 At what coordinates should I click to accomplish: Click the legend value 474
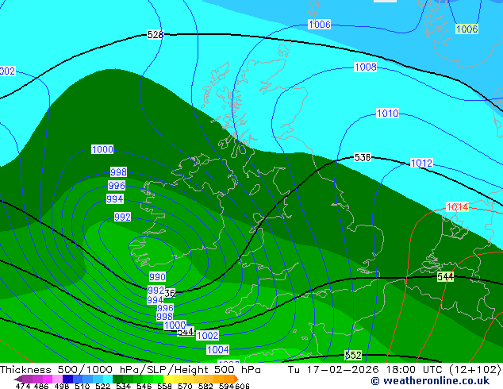pyautogui.click(x=23, y=386)
